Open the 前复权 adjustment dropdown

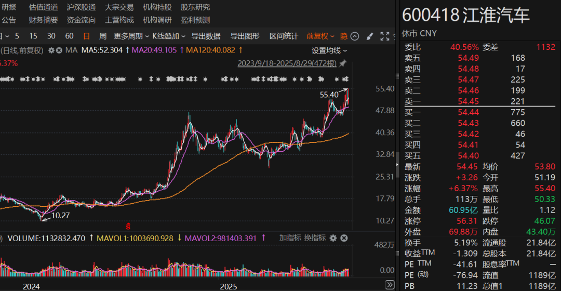point(320,36)
